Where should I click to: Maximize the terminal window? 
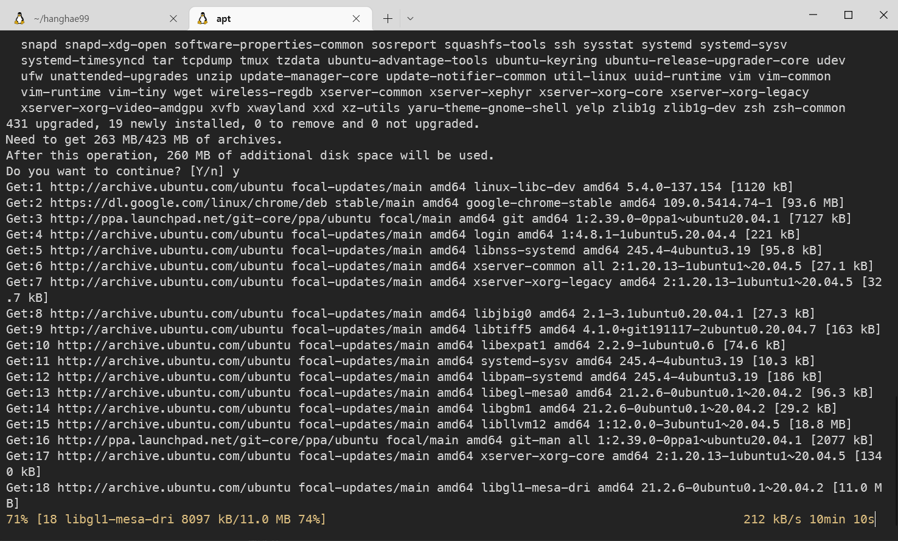click(x=848, y=15)
